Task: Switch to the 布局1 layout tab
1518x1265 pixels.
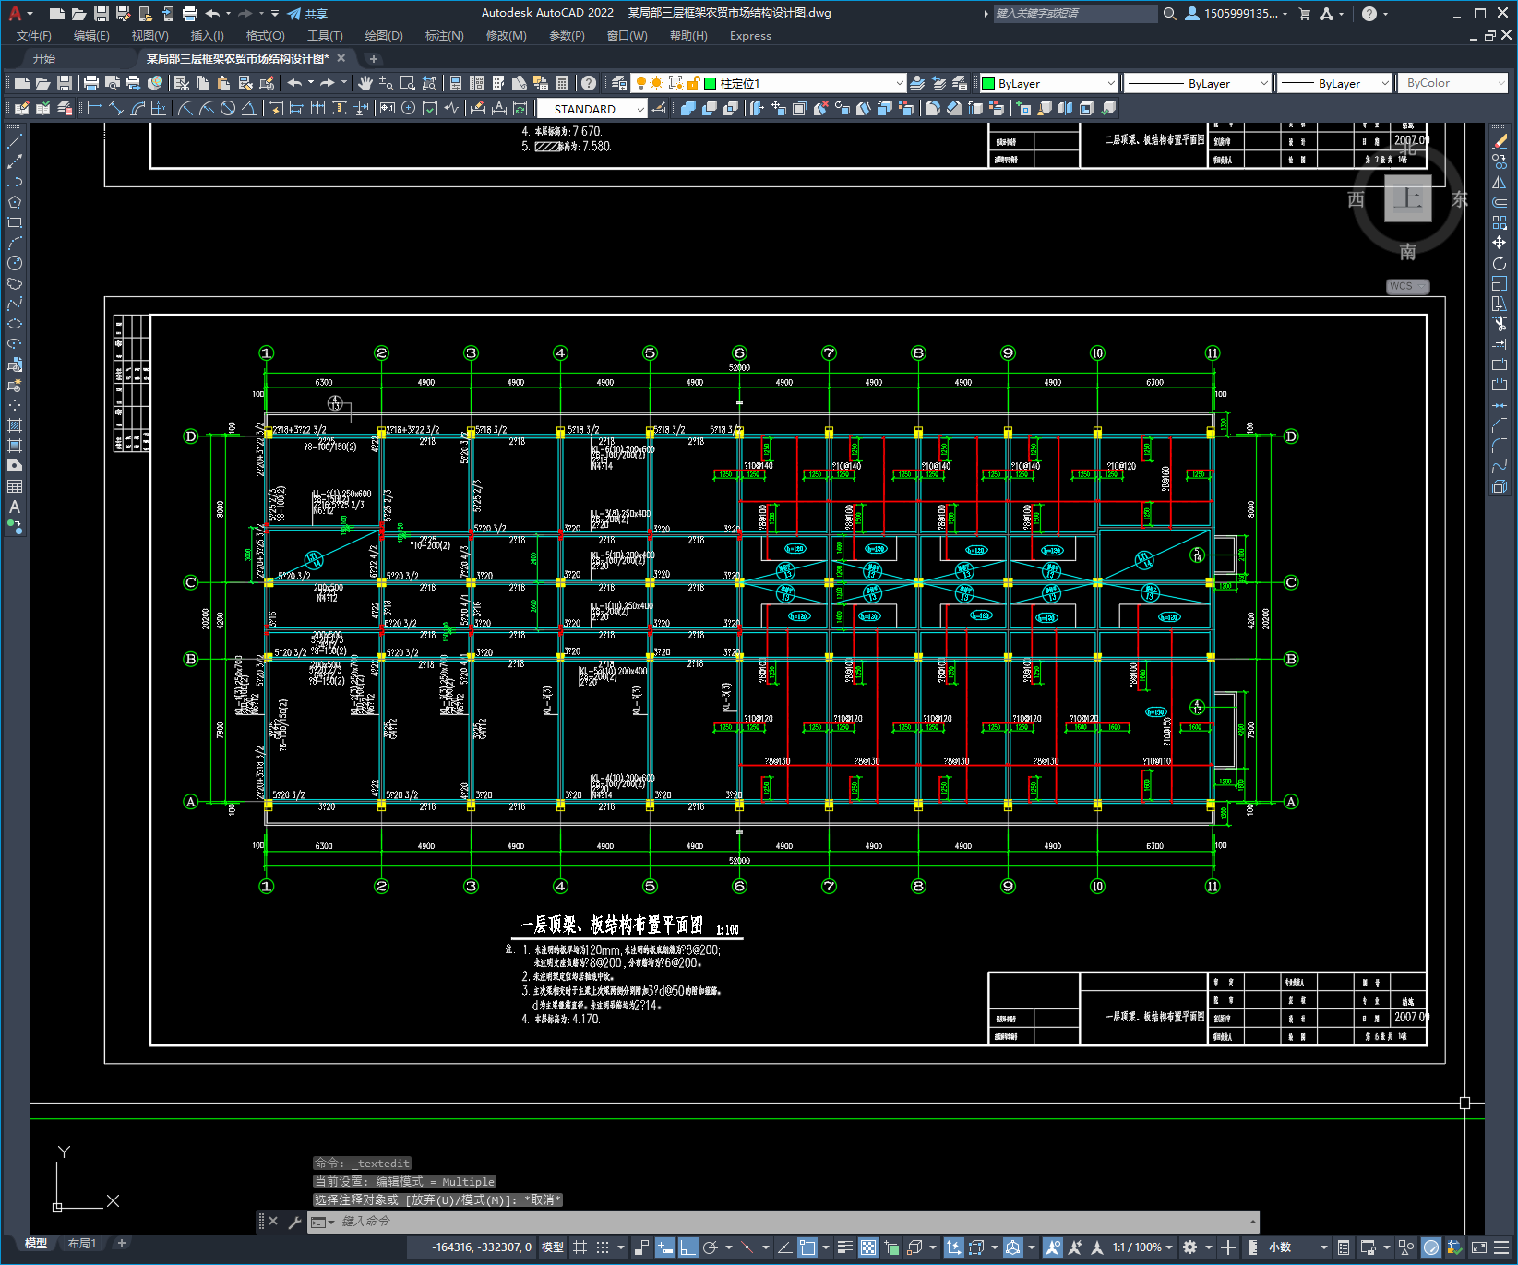Action: (82, 1244)
